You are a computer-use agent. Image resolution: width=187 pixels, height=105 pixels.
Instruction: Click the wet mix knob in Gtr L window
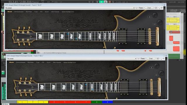coord(161,59)
